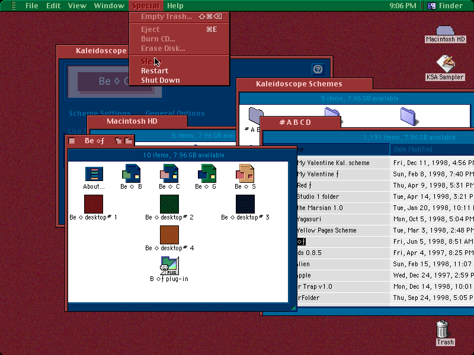The image size is (474, 355).
Task: Open the View menu
Action: coord(77,5)
